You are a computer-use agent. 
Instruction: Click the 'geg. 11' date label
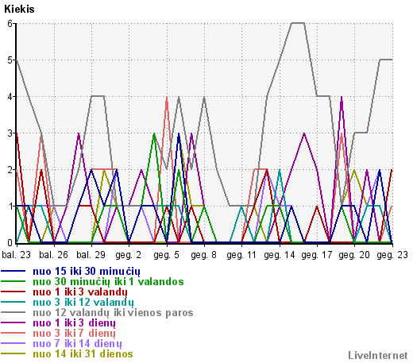click(x=241, y=255)
